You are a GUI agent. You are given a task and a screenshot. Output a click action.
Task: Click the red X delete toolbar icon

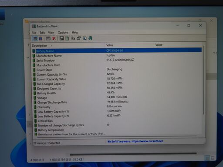54,38
